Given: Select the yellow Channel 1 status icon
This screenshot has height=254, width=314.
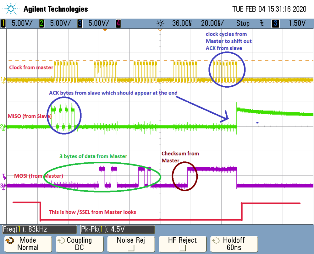Looking at the screenshot, I should pyautogui.click(x=3, y=23).
